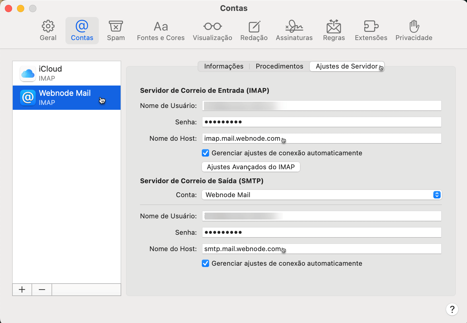Click the IMAP Senha field
467x323 pixels.
point(322,122)
